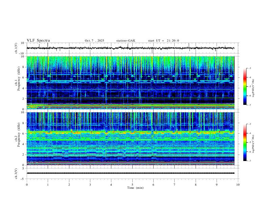Image resolution: width=268 pixels, height=207 pixels.
Task: Click the "station=GAK" header label
Action: pos(126,41)
